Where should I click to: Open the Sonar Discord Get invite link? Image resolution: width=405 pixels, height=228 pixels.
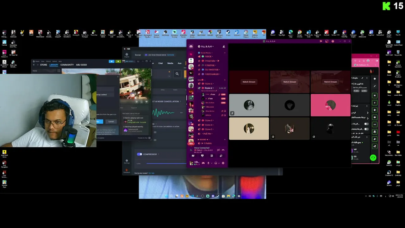click(x=171, y=55)
